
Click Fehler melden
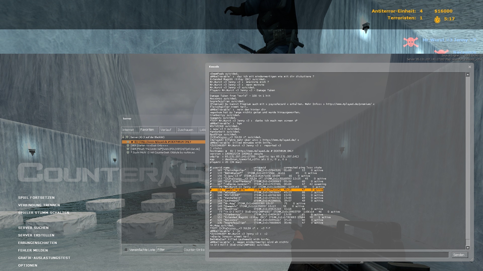[33, 250]
